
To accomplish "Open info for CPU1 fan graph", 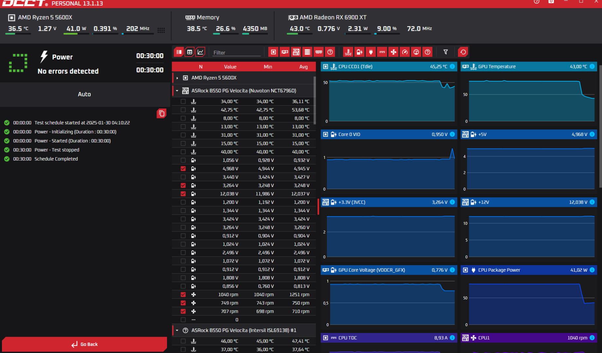I will pos(592,338).
